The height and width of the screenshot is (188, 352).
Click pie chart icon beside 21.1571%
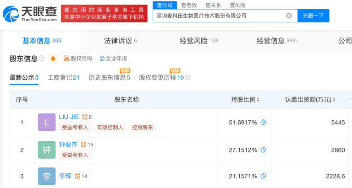(x=263, y=176)
